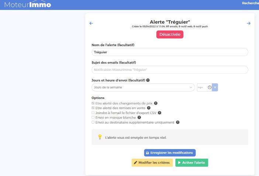Check 'Envoi en marque blanche' option
This screenshot has height=176, width=259.
(x=93, y=117)
